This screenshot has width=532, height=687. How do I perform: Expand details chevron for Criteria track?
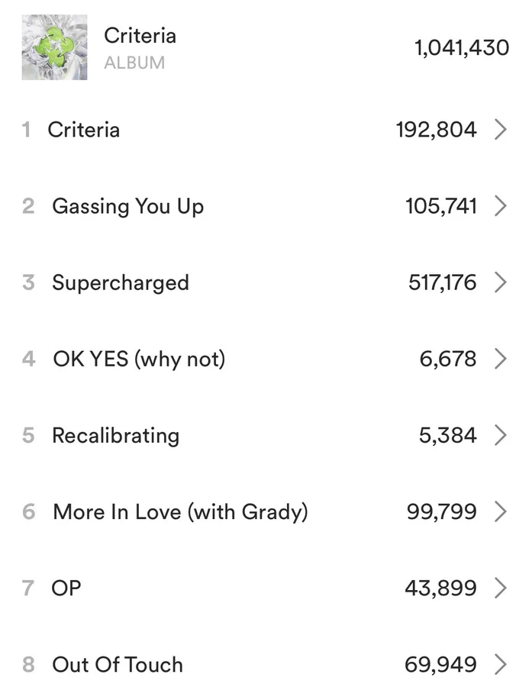pos(501,130)
